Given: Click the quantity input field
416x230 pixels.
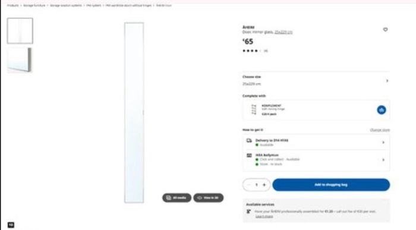Looking at the screenshot, I should [x=257, y=185].
